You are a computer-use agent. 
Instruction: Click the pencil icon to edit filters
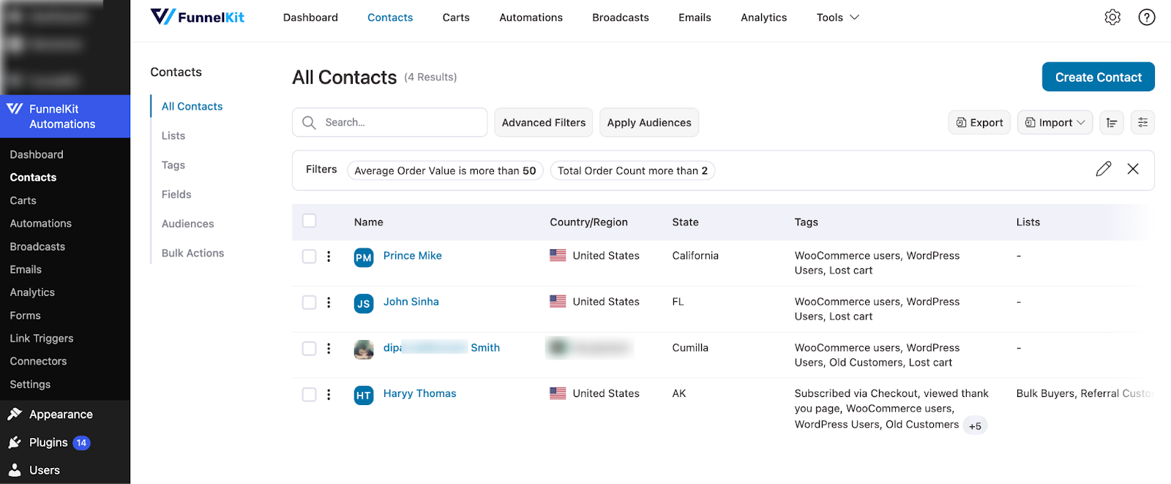tap(1104, 169)
